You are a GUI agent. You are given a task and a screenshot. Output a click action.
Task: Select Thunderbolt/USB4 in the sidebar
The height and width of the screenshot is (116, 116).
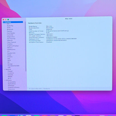(x=13, y=66)
